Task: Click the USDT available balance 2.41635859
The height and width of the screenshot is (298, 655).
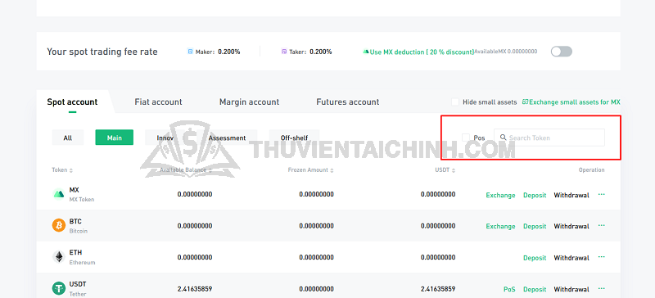Action: point(195,289)
